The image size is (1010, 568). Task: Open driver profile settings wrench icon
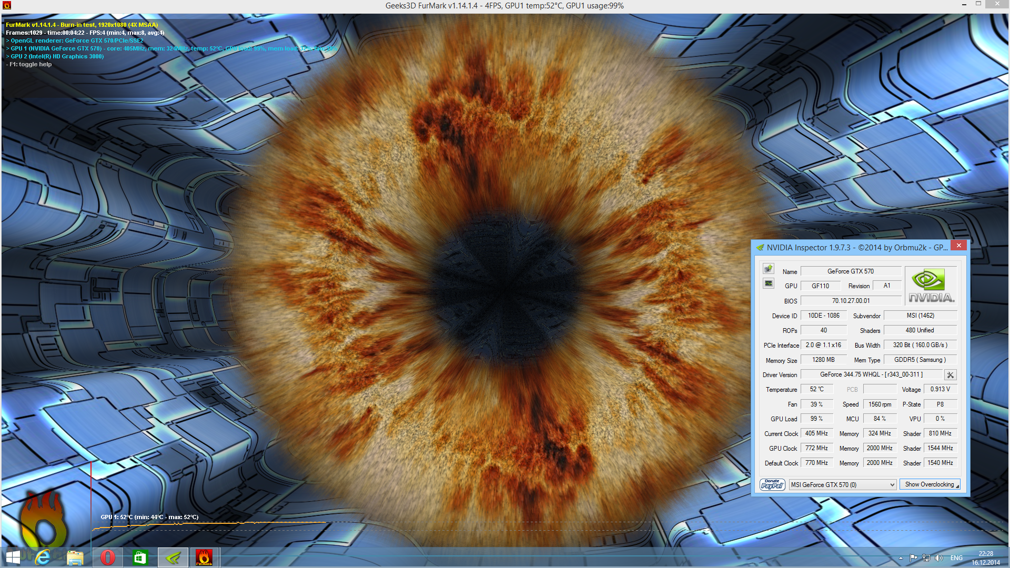click(950, 375)
